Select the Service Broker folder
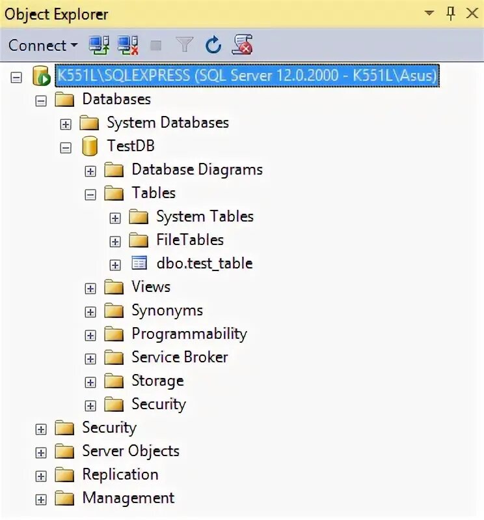Screen dimensions: 484x520 [x=180, y=357]
